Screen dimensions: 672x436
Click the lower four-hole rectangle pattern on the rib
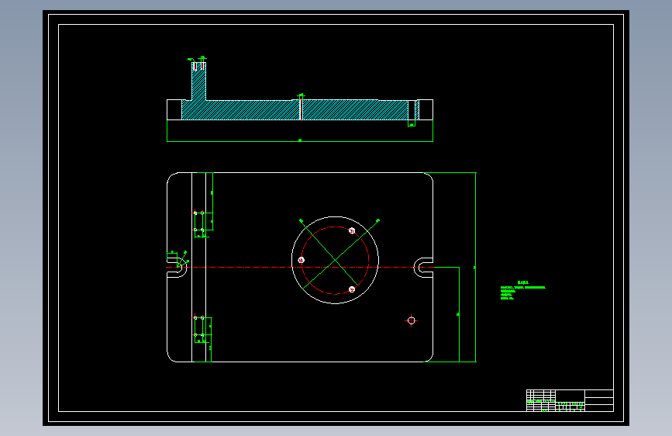point(199,327)
